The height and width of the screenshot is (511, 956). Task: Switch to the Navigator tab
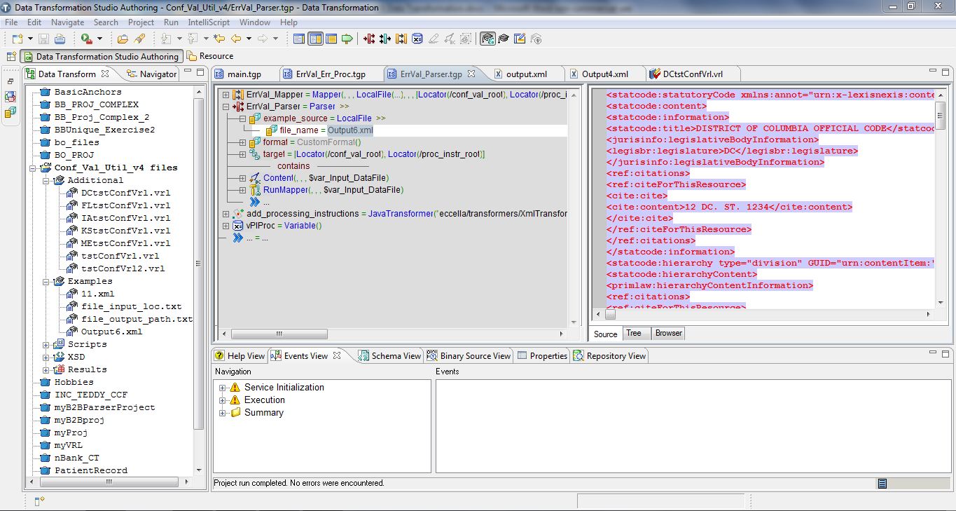(151, 74)
